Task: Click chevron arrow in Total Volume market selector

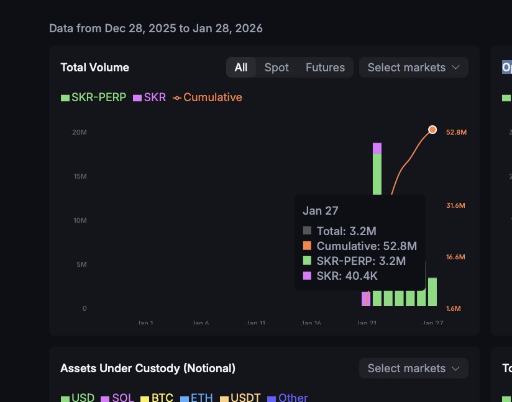Action: click(455, 68)
